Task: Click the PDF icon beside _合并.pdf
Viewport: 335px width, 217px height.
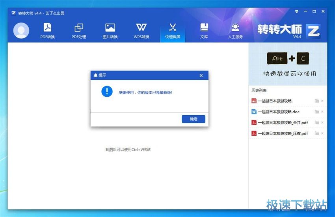Action: pos(254,122)
